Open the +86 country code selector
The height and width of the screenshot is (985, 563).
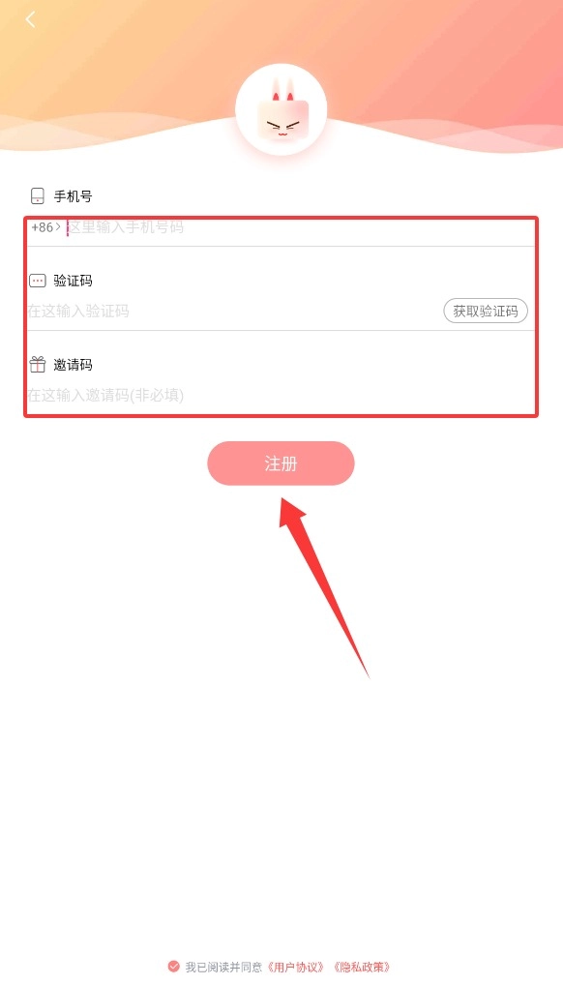[x=45, y=227]
